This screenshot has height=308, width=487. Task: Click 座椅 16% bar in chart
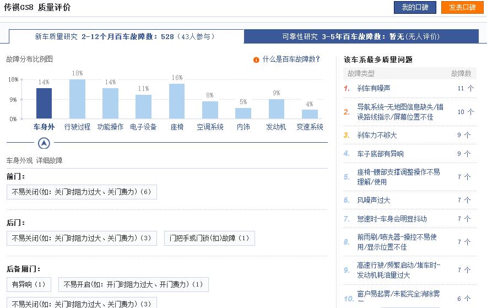pyautogui.click(x=177, y=101)
